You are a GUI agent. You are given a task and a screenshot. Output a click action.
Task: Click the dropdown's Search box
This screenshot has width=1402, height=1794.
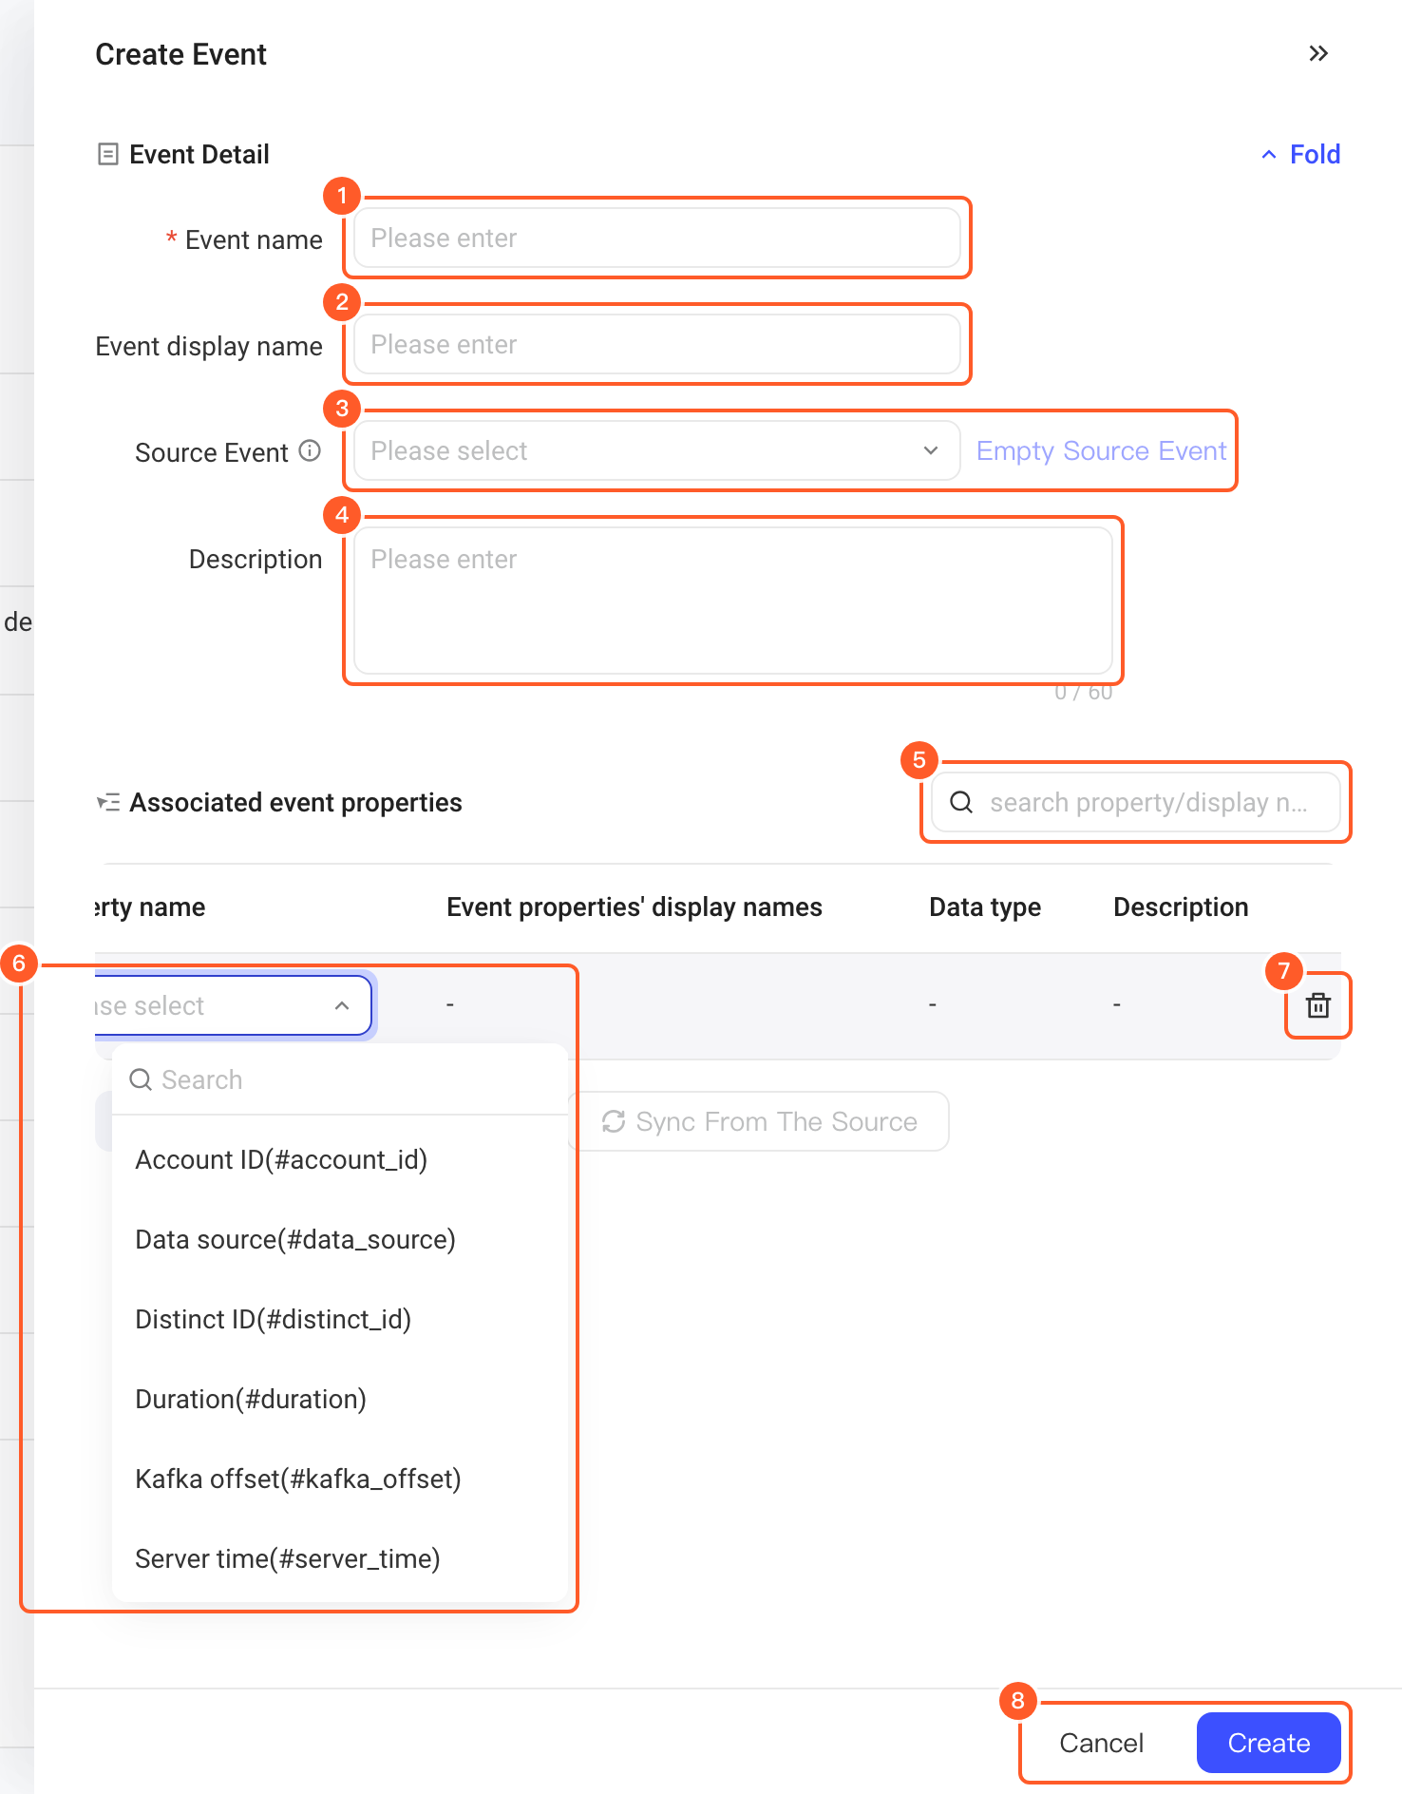coord(339,1079)
